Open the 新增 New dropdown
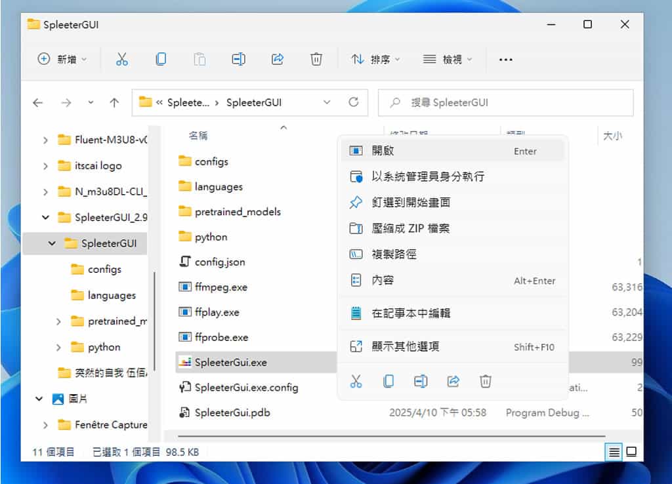This screenshot has height=484, width=672. (62, 59)
